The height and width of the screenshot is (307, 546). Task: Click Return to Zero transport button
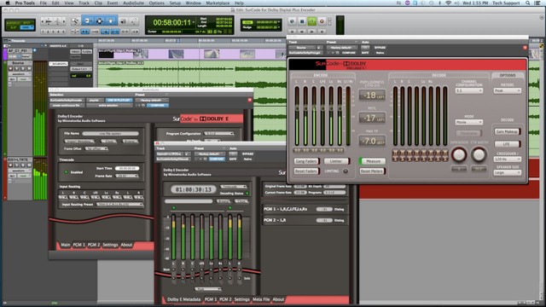tap(292, 32)
